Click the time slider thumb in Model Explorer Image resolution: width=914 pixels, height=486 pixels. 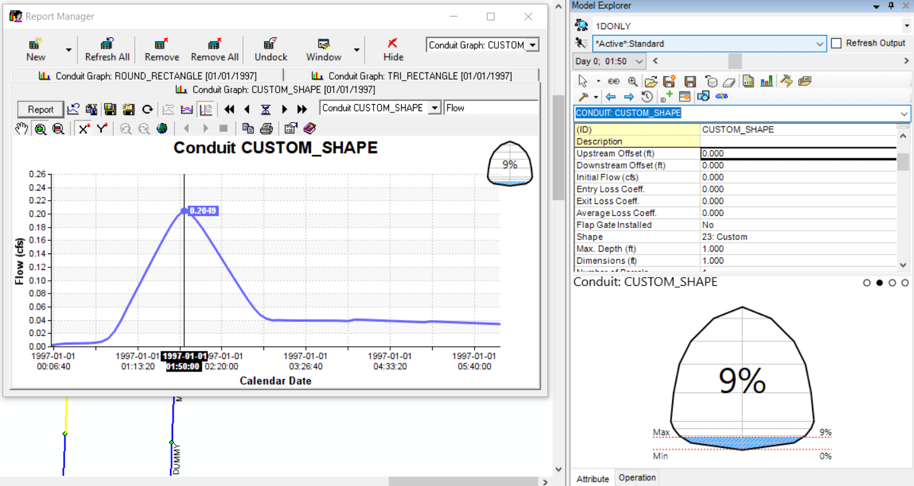click(735, 61)
